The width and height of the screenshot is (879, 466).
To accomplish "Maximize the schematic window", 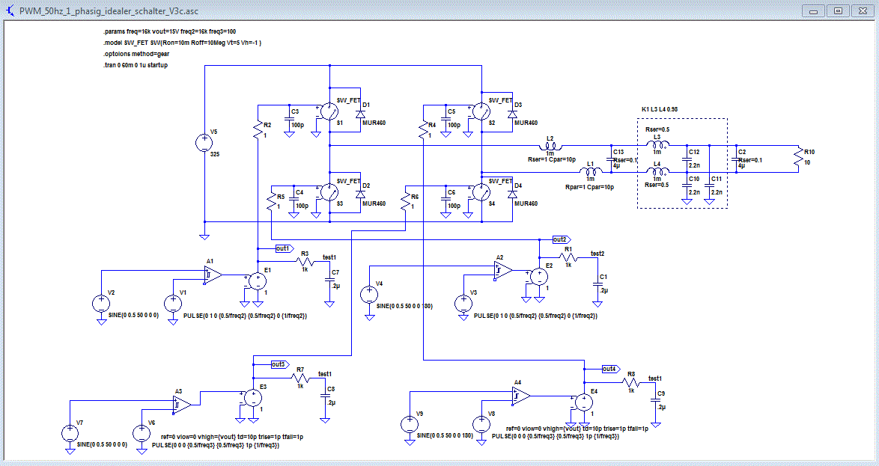I will (x=838, y=10).
